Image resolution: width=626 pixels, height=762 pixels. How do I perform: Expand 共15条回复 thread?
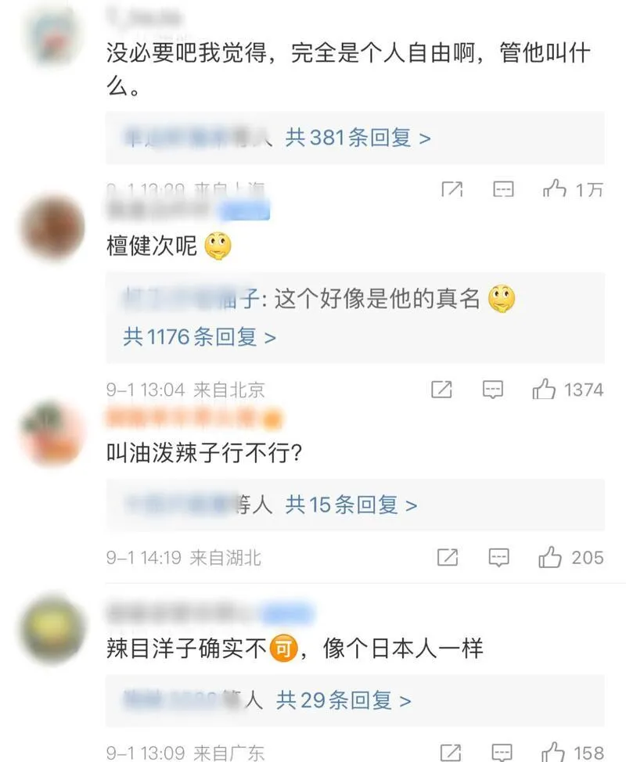point(351,505)
